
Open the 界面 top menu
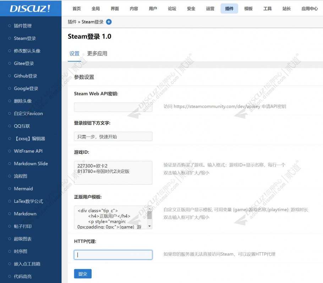[115, 9]
